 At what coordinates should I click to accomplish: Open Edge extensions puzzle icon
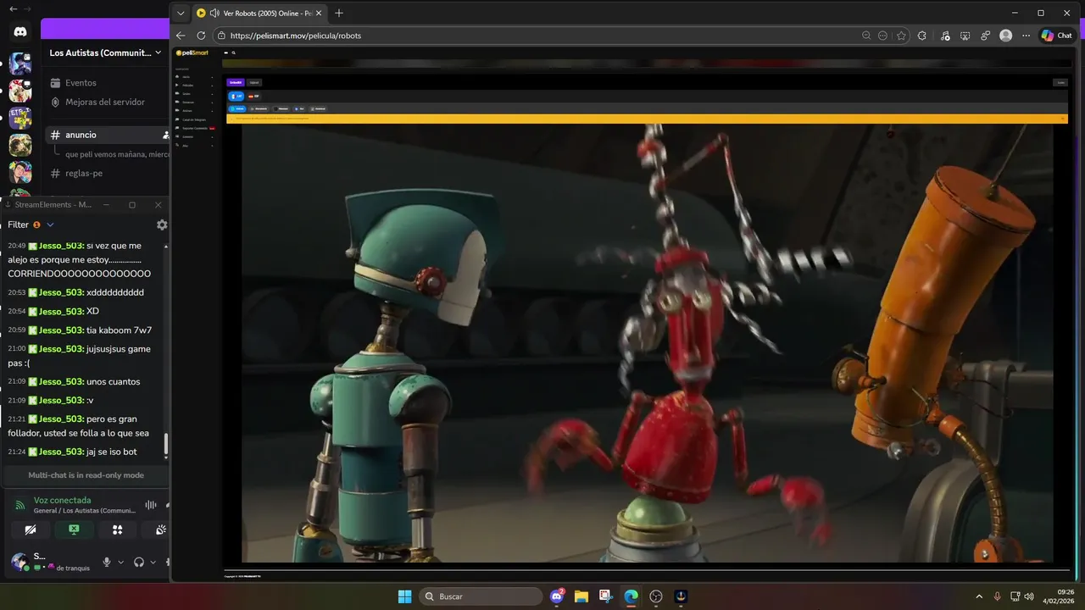[922, 36]
